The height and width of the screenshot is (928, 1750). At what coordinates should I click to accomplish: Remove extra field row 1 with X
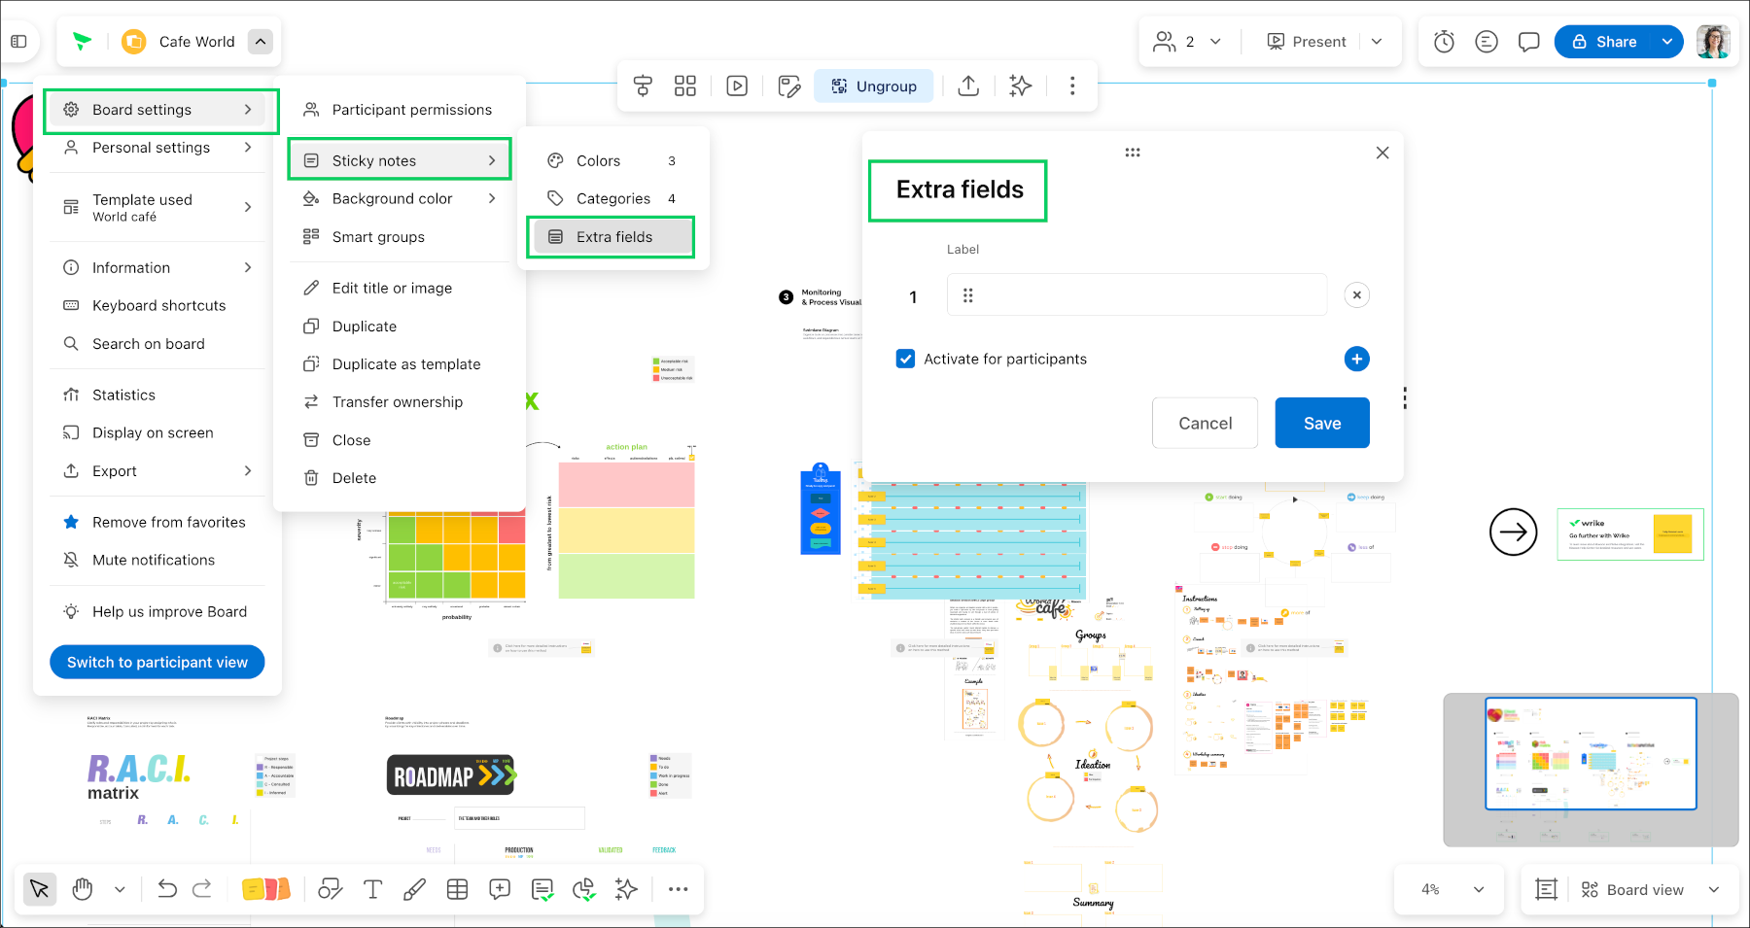coord(1357,294)
